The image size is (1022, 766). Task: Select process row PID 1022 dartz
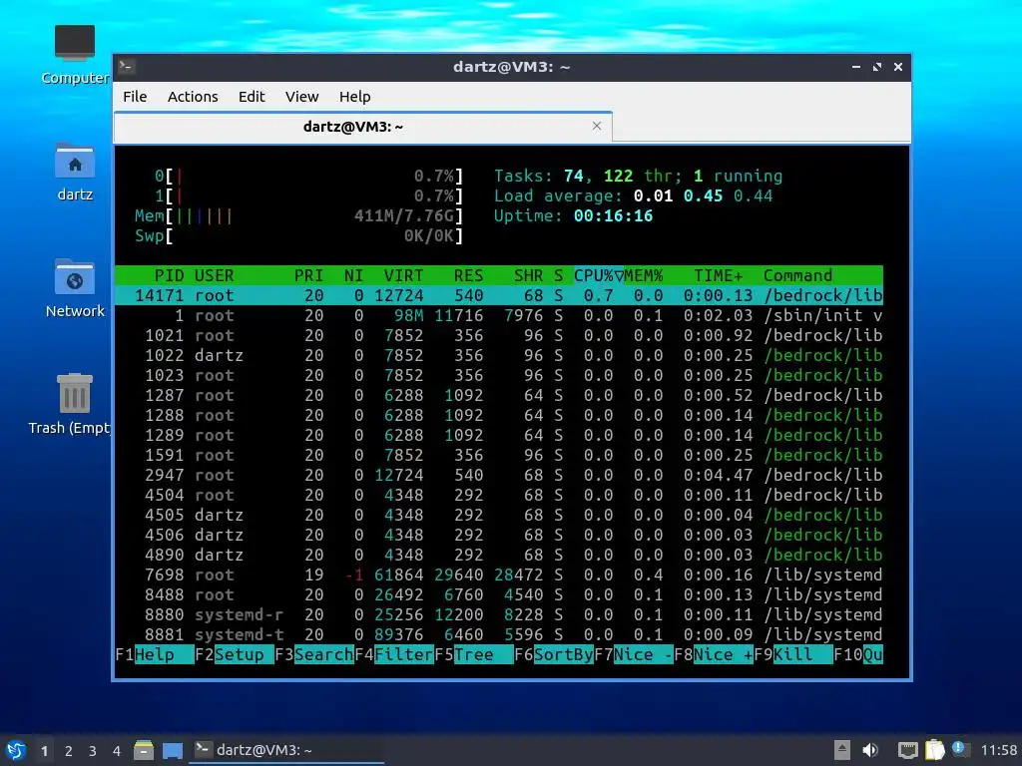[499, 355]
